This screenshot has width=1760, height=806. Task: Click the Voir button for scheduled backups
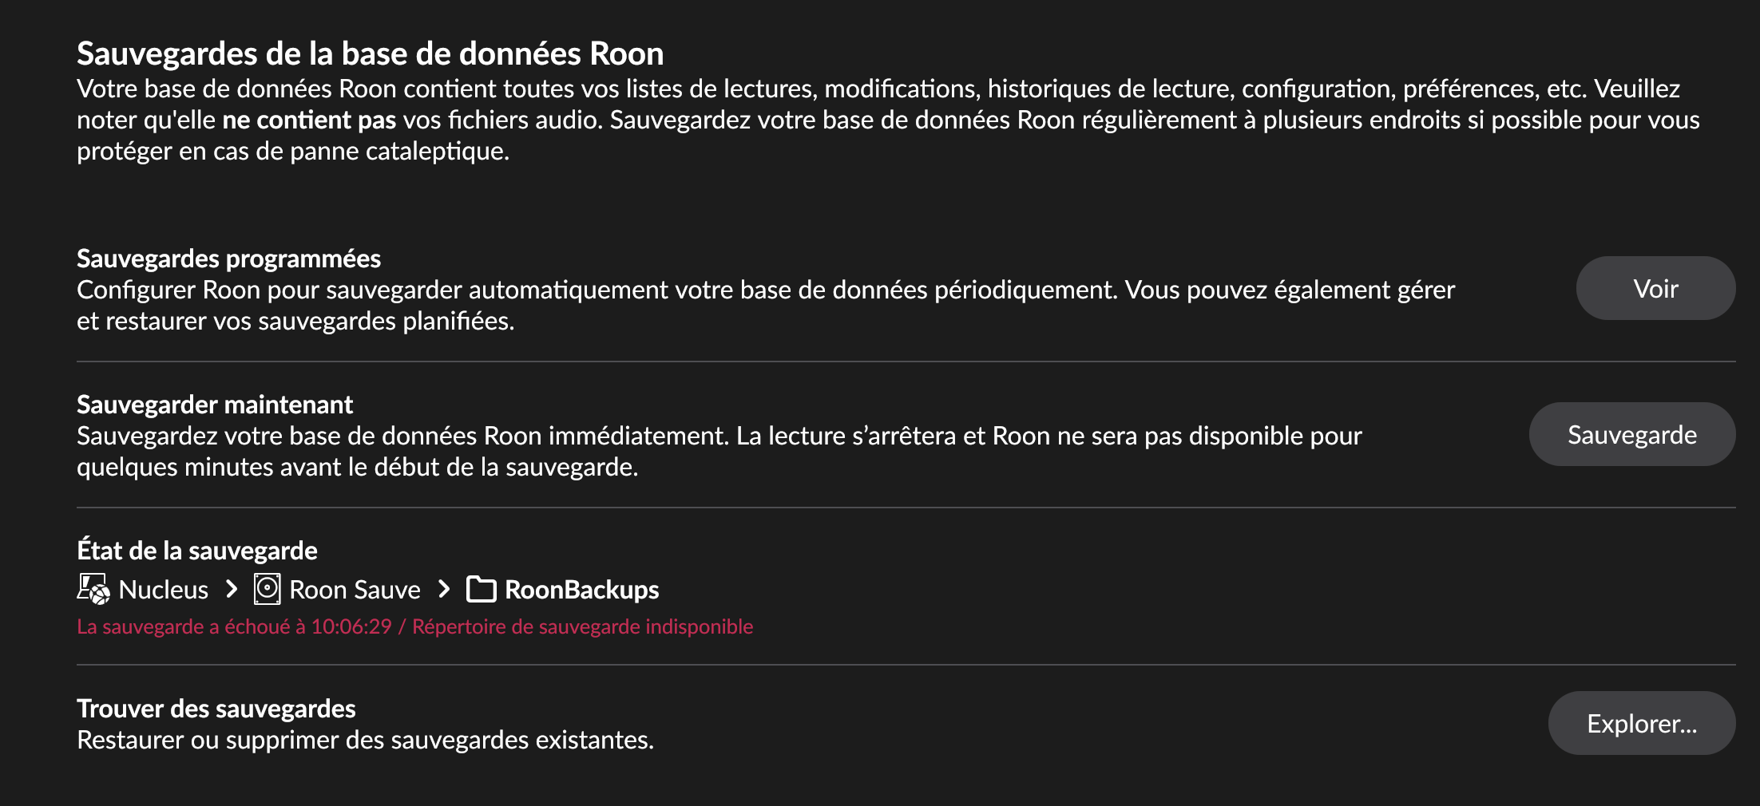(1655, 289)
